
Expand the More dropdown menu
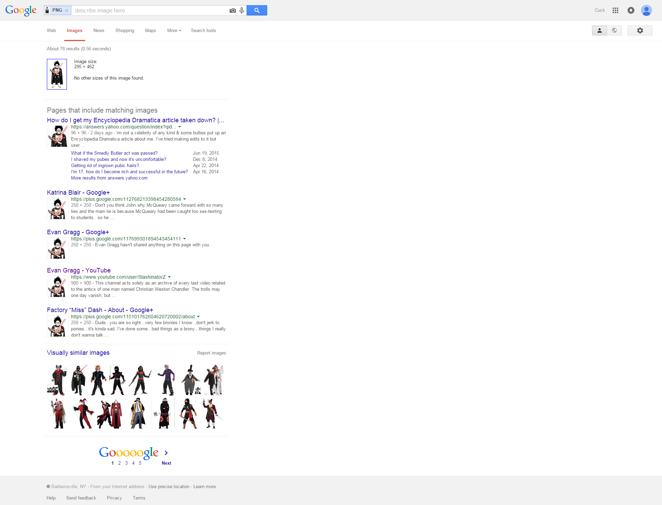[174, 31]
